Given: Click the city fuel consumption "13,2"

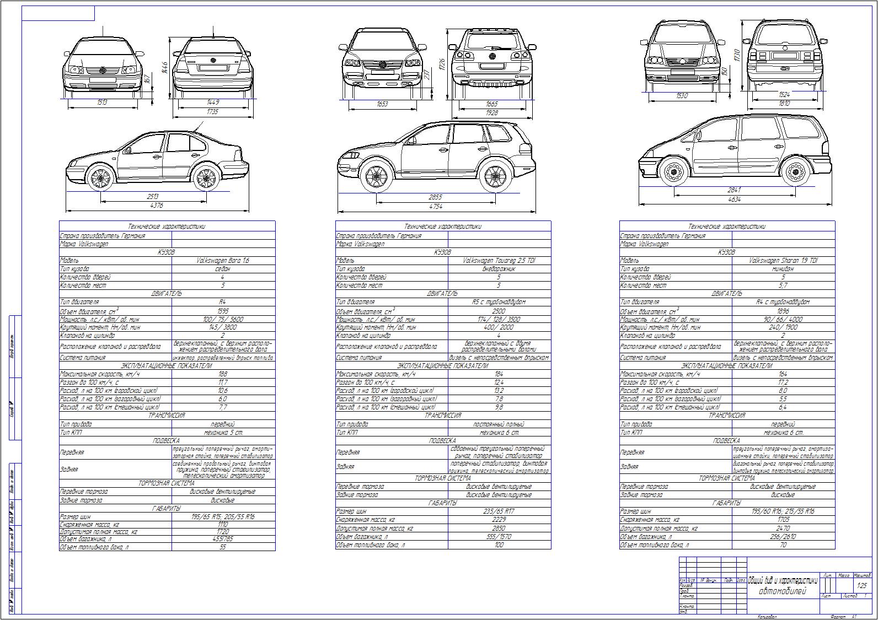Looking at the screenshot, I should click(499, 390).
